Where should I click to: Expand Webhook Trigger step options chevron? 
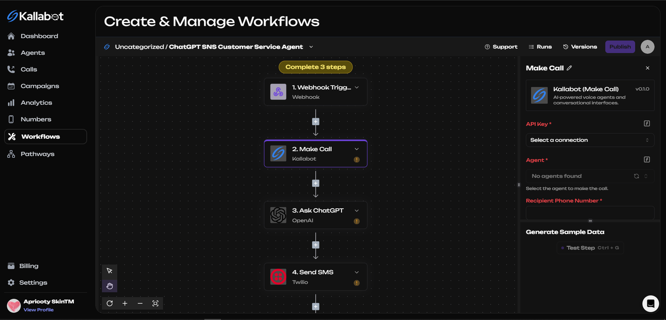tap(357, 87)
